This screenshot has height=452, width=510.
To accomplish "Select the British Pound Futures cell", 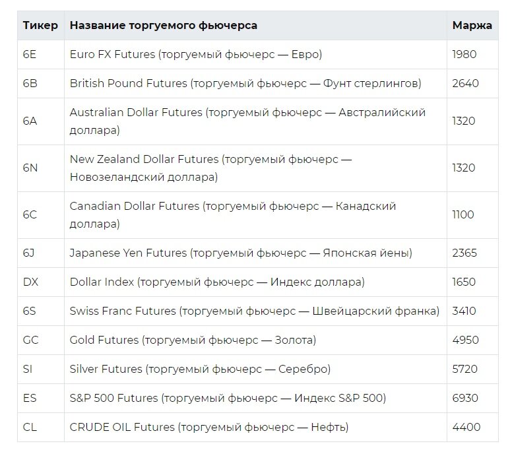I will [x=245, y=84].
